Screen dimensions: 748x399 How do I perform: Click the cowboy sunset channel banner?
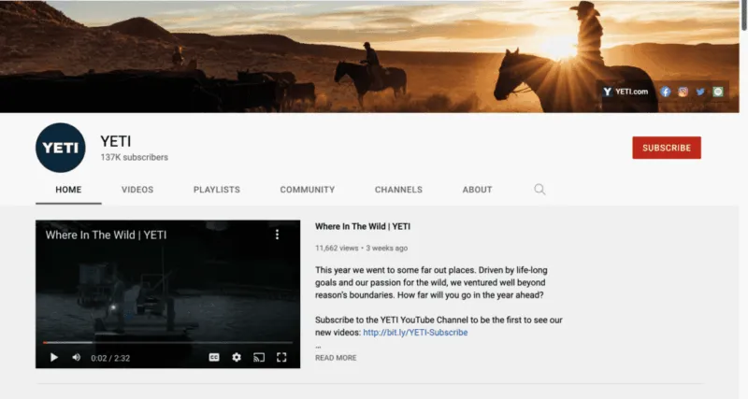[369, 56]
